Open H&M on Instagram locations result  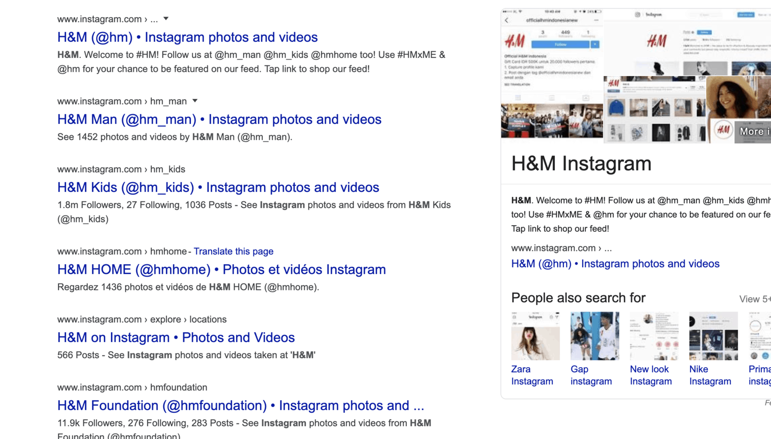click(176, 337)
